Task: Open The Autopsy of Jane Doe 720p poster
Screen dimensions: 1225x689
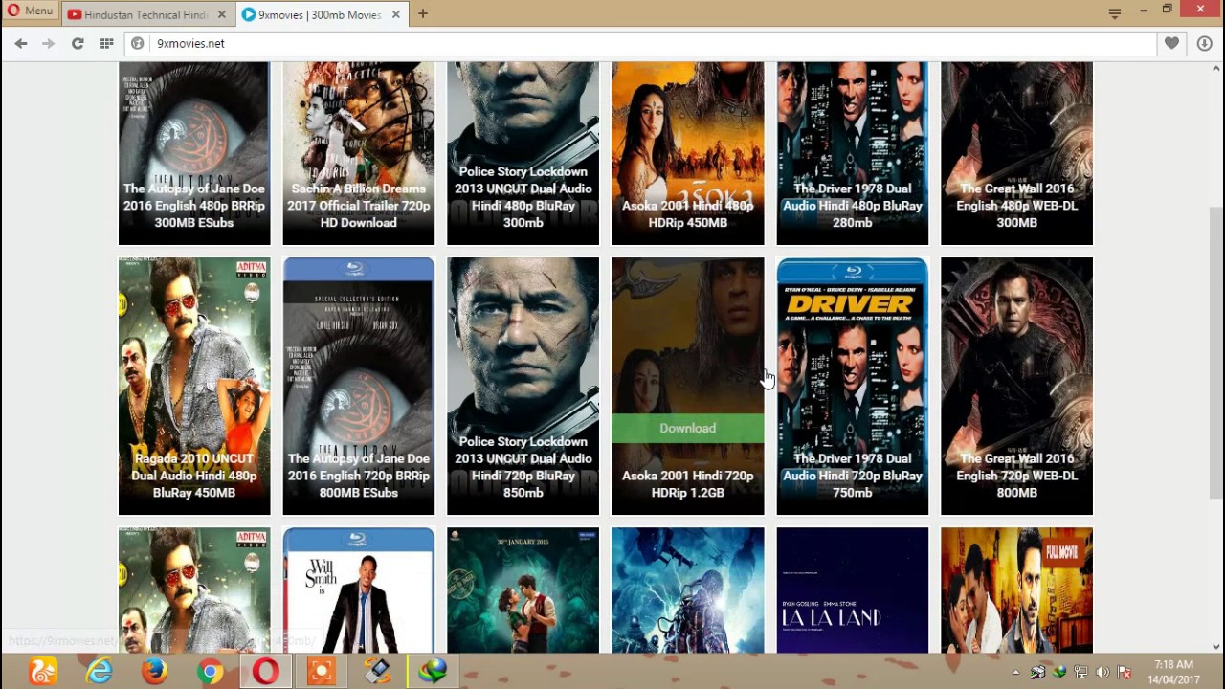Action: [359, 386]
